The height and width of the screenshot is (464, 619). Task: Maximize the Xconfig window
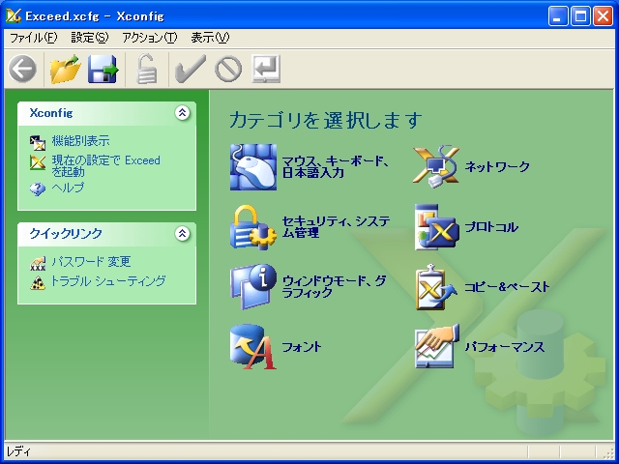click(580, 16)
